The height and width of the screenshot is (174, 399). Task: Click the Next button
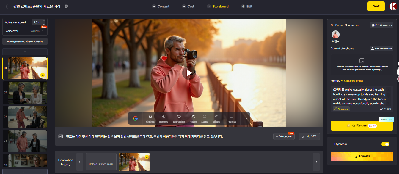tap(376, 6)
